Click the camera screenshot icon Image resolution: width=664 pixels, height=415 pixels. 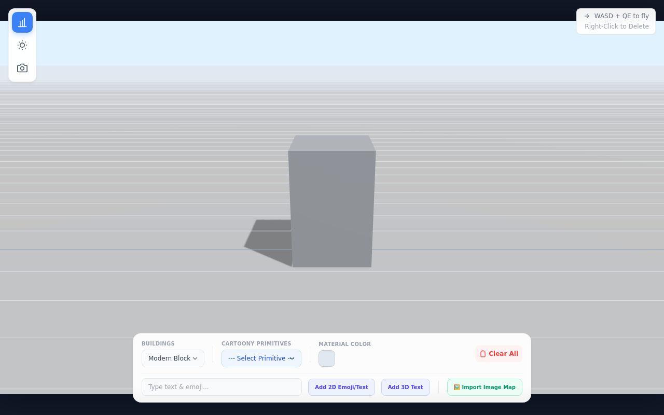tap(22, 68)
